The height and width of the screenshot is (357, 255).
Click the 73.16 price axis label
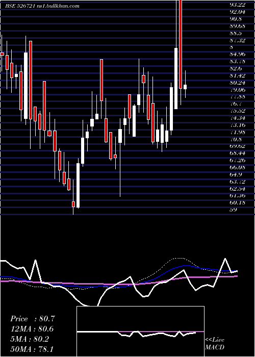point(238,125)
